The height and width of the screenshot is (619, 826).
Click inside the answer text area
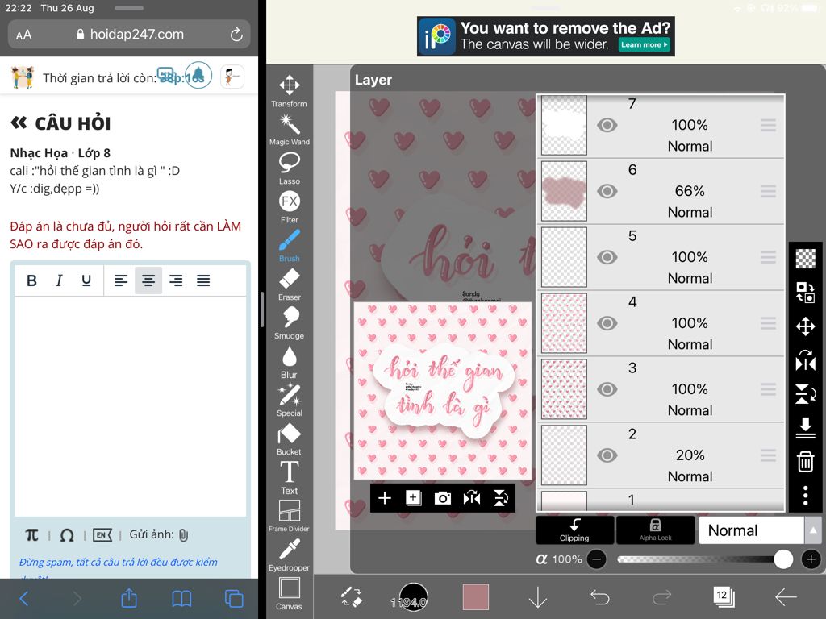(130, 406)
